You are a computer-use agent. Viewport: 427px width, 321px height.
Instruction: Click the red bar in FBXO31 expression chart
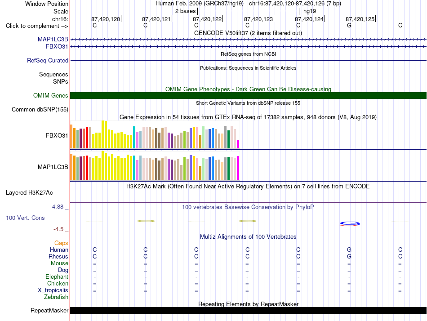pos(87,138)
